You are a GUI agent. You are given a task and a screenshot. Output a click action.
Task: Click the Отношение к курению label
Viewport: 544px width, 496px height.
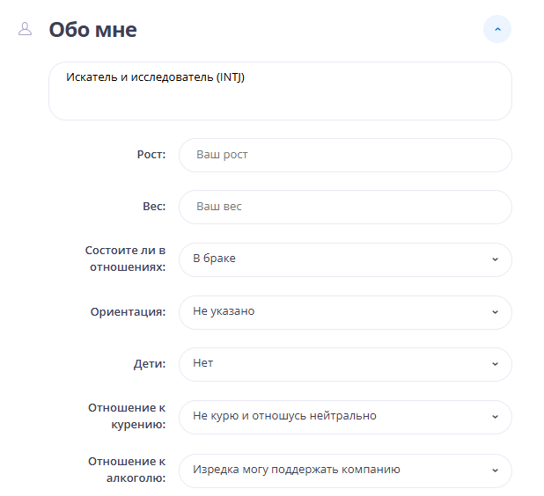(x=127, y=416)
